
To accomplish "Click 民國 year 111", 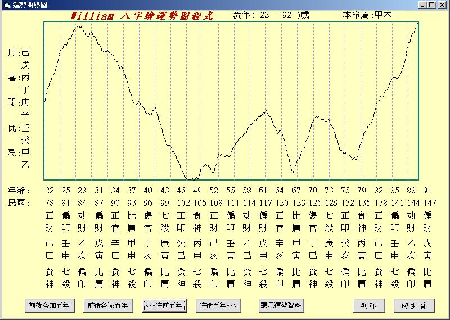I will click(233, 203).
